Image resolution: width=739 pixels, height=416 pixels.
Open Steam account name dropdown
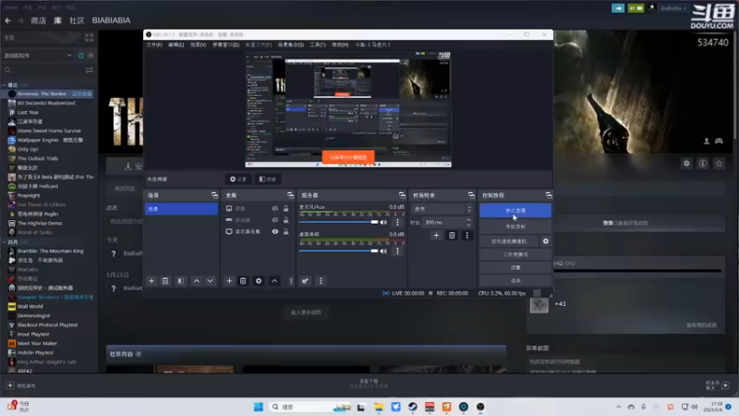pos(673,8)
